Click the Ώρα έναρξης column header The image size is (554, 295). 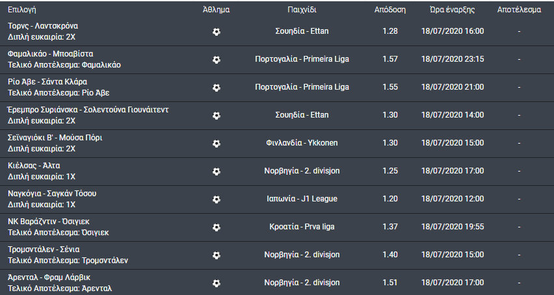click(453, 10)
